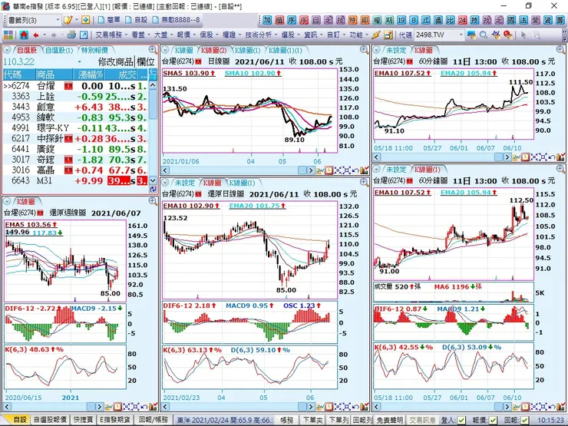This screenshot has width=568, height=426.
Task: Select watchlist row 6643 M31
Action: tap(75, 180)
